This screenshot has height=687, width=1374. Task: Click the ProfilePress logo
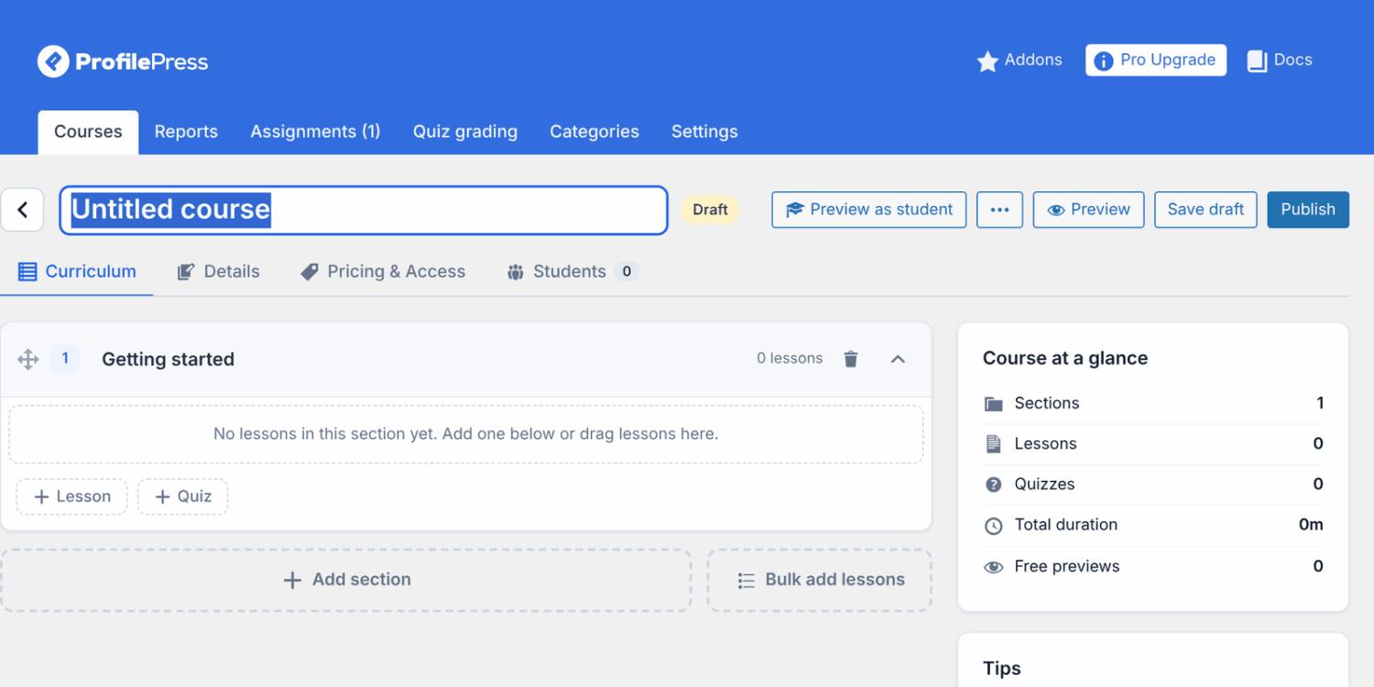(x=123, y=61)
